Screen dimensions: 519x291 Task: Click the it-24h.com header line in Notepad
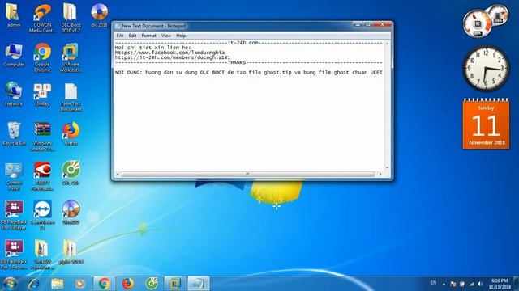point(249,43)
